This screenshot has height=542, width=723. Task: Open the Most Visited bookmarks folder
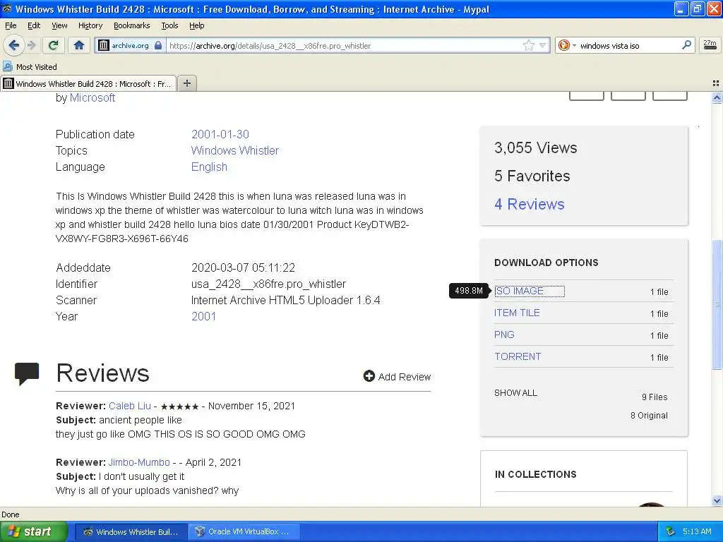30,67
